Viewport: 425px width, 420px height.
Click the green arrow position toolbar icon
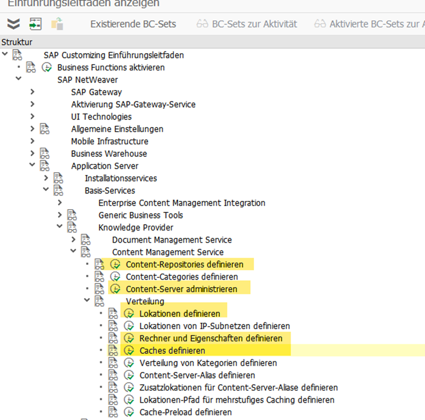[36, 24]
